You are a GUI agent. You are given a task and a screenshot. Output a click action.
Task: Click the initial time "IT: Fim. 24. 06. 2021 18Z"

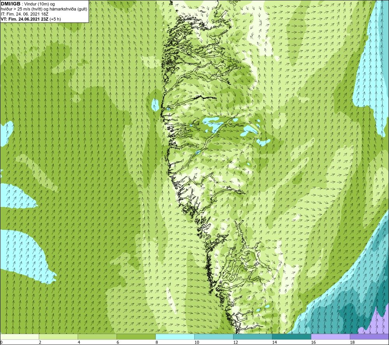point(25,14)
